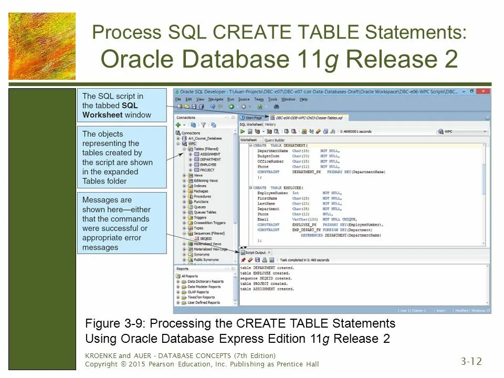Click the Undo arrow icon in main toolbar
The width and height of the screenshot is (504, 378).
(213, 107)
